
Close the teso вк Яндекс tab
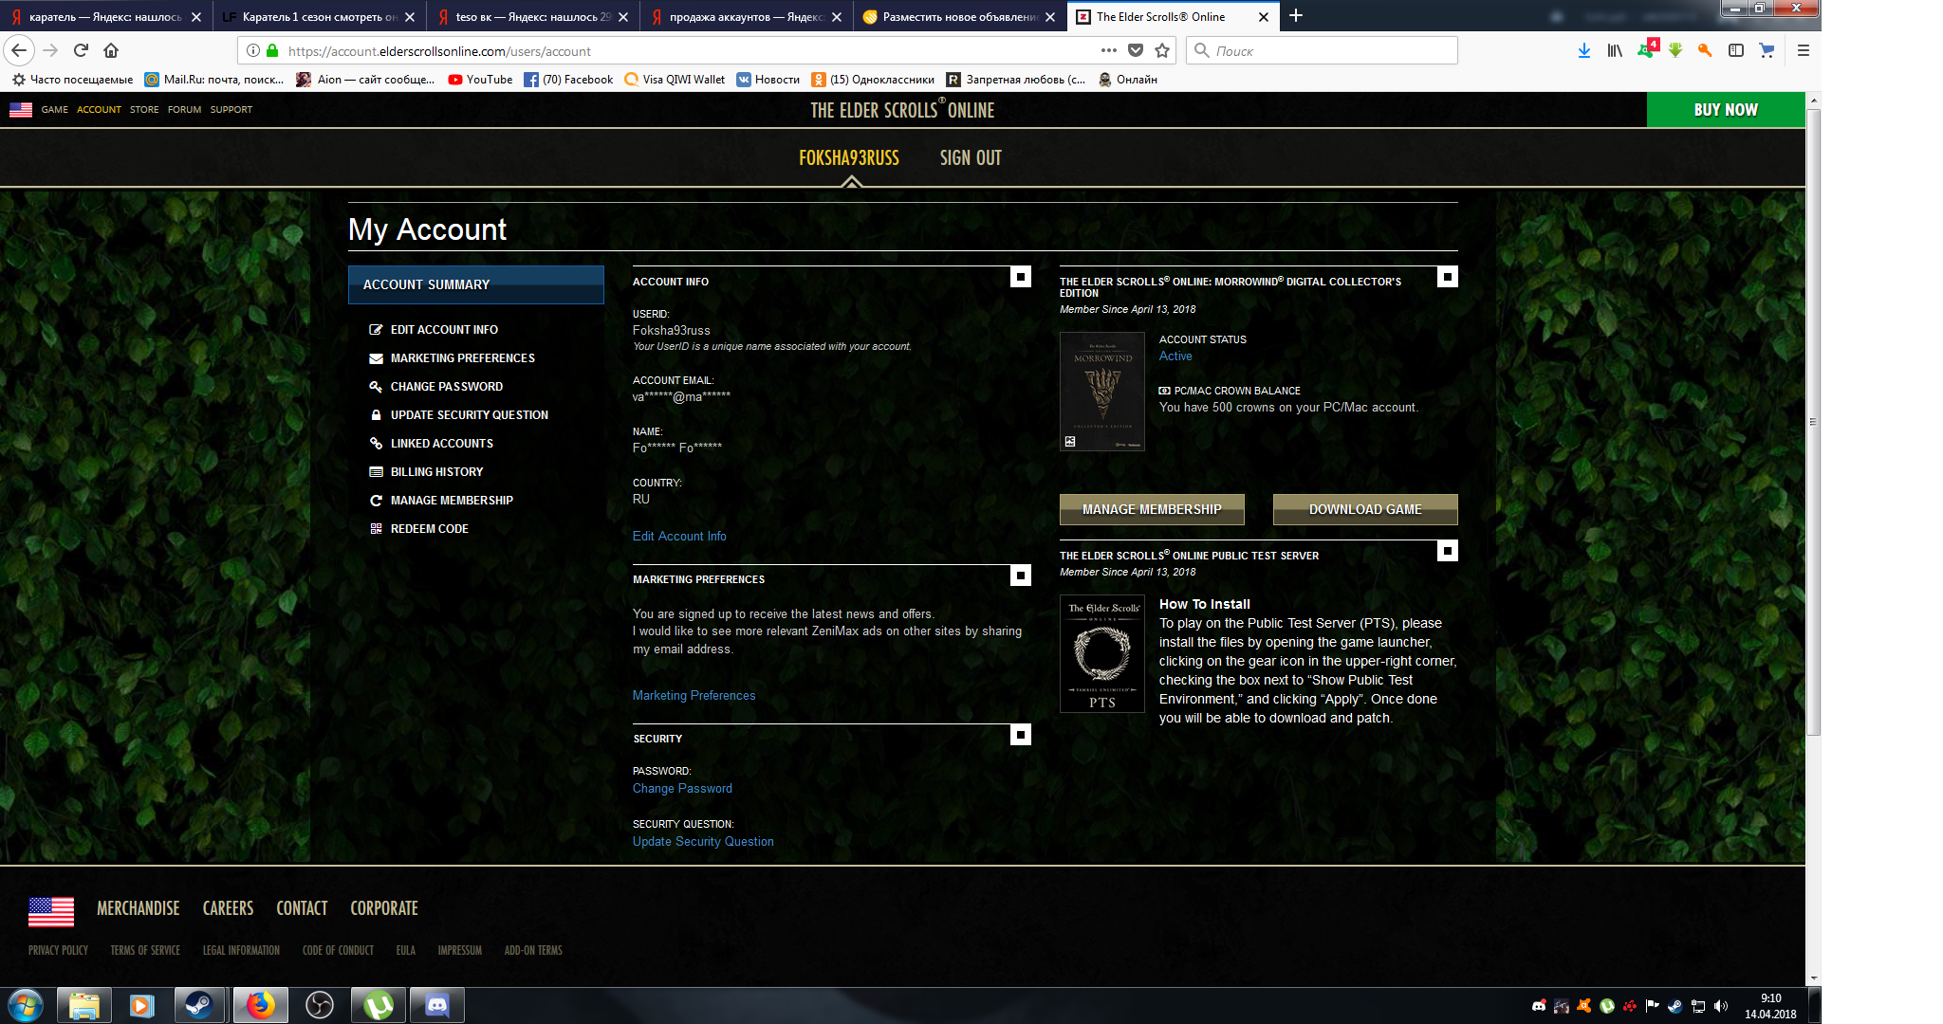[623, 16]
